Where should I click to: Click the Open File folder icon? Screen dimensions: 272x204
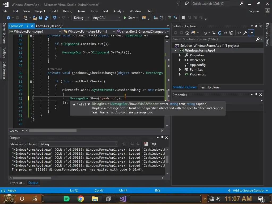(x=35, y=18)
